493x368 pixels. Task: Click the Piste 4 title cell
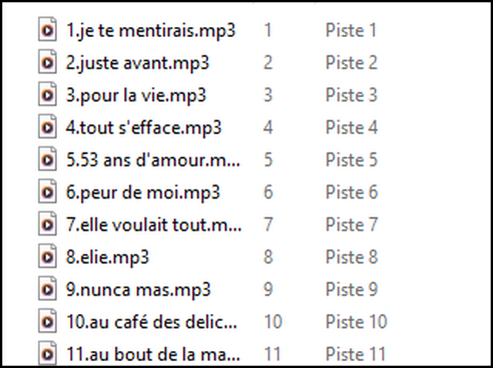pyautogui.click(x=350, y=128)
